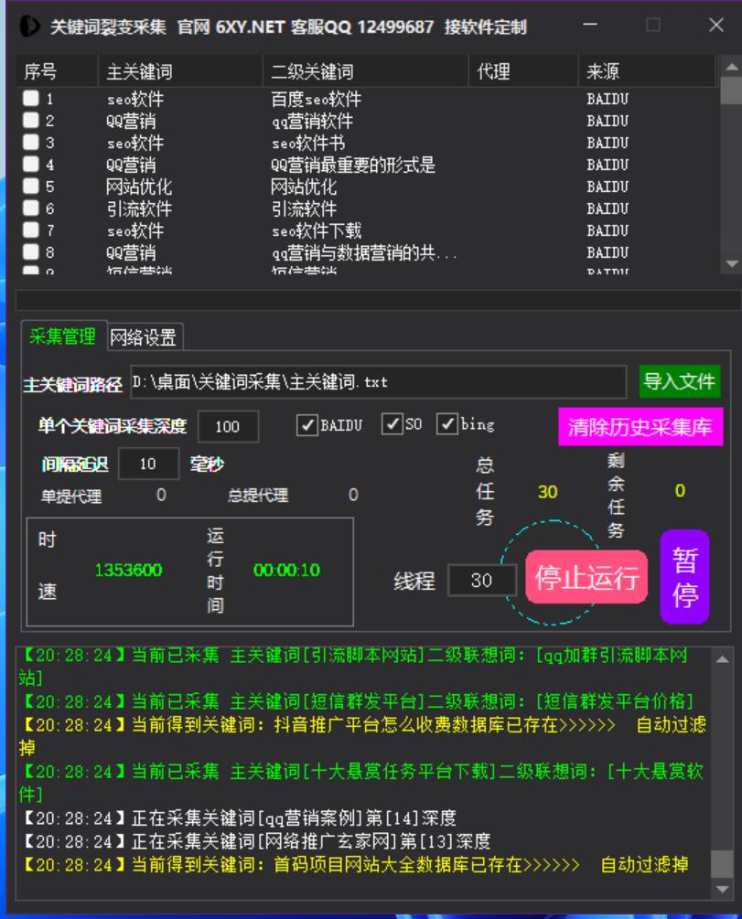Click the 导入文件 button
The width and height of the screenshot is (742, 919).
pyautogui.click(x=680, y=382)
